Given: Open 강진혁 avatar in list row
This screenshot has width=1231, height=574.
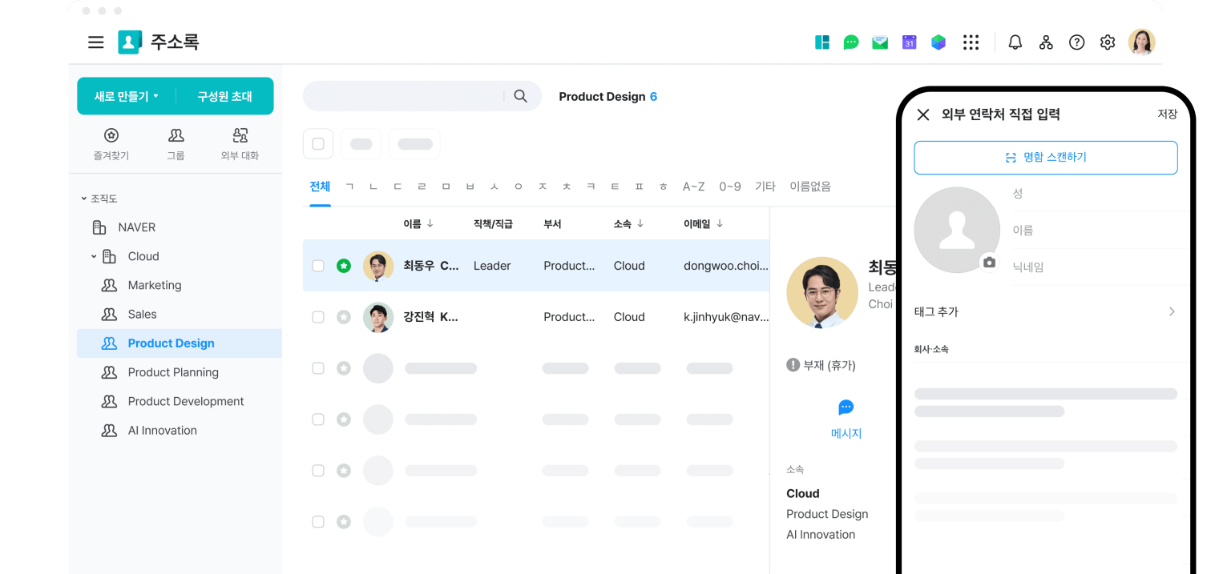Looking at the screenshot, I should click(378, 317).
